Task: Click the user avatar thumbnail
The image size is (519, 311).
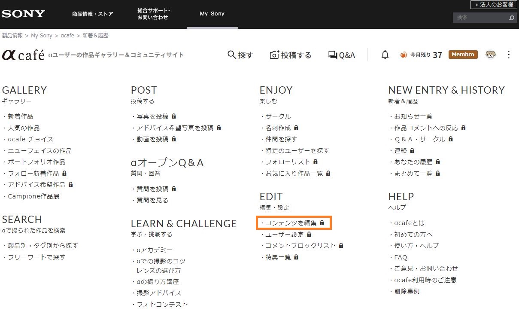Action: pos(490,55)
